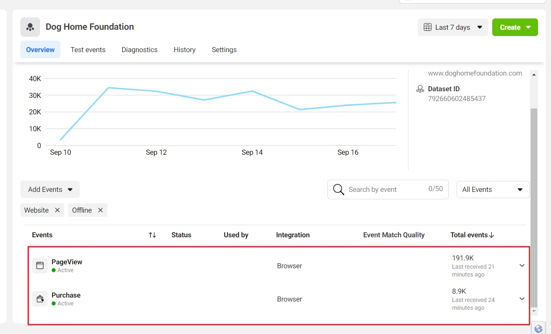Open the Add Events button menu

50,190
